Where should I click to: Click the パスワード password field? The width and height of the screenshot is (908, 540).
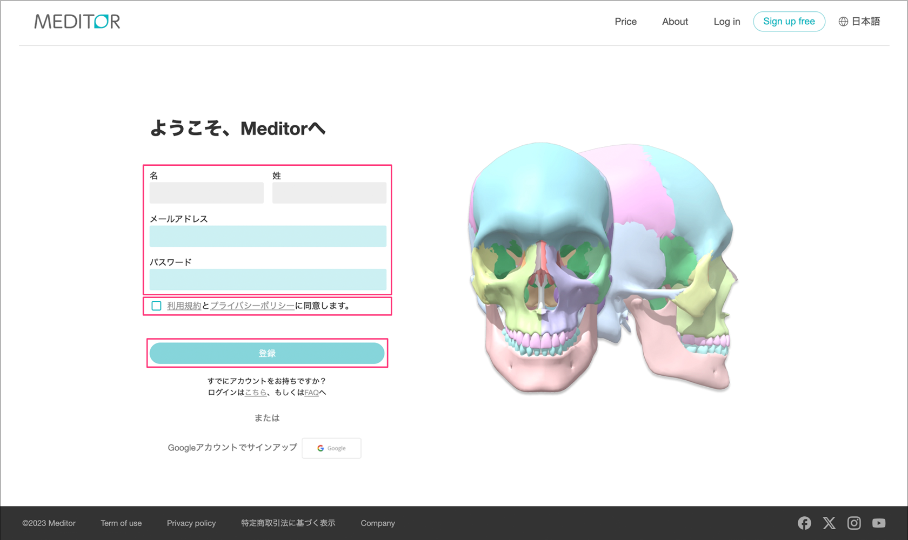pyautogui.click(x=268, y=279)
